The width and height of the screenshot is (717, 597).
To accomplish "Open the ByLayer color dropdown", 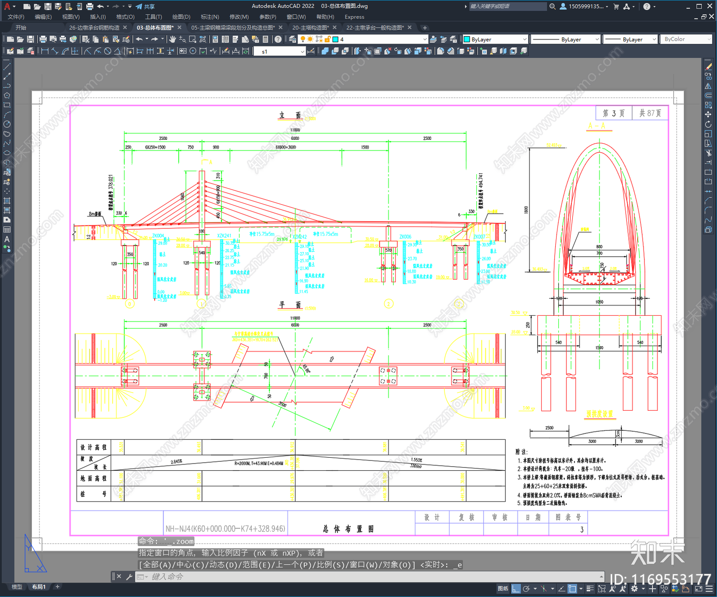I will (x=495, y=39).
